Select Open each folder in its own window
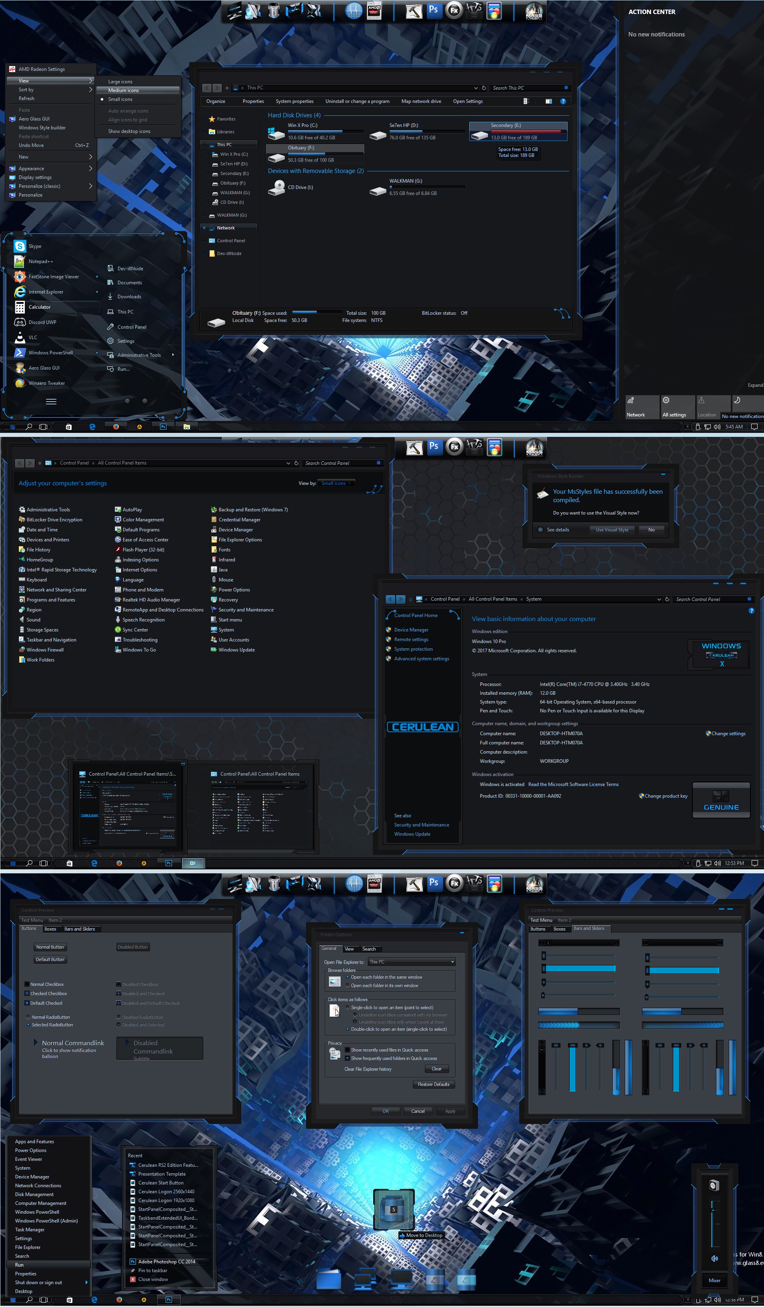The height and width of the screenshot is (1307, 764). [347, 985]
